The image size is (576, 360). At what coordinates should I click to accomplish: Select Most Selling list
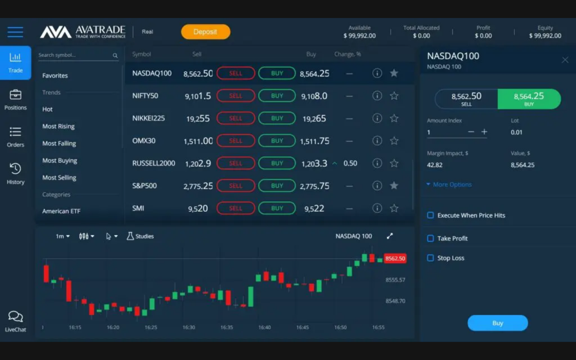pyautogui.click(x=59, y=178)
